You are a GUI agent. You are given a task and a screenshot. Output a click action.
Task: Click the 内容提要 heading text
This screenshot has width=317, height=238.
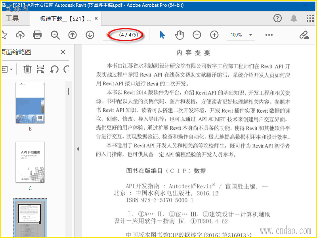pyautogui.click(x=193, y=53)
